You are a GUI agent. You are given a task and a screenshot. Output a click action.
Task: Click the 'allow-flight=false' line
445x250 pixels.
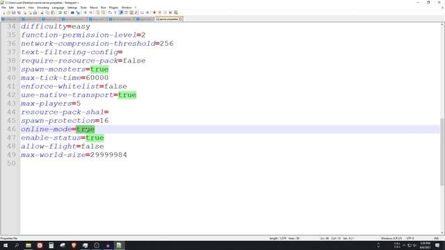click(63, 147)
